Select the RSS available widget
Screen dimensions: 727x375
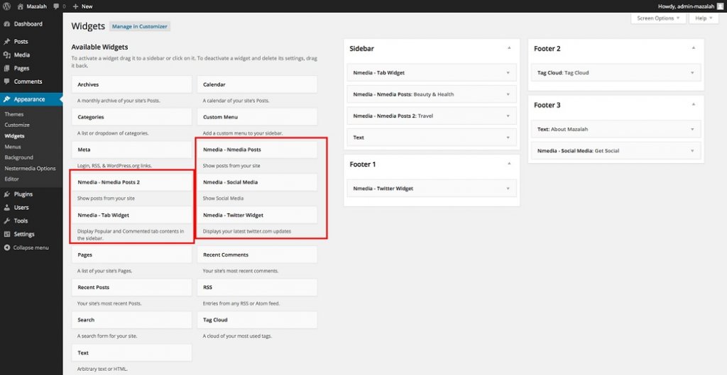tap(257, 287)
